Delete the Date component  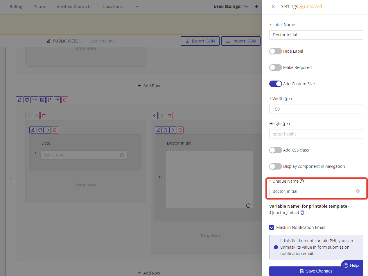coord(55,130)
